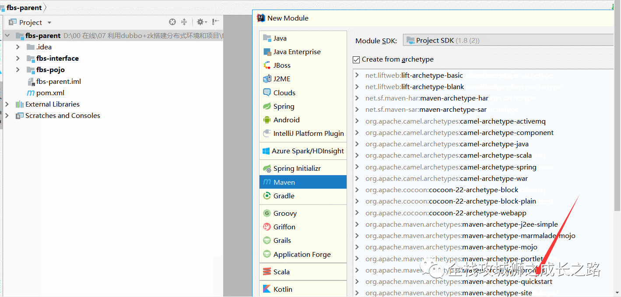Open the Module SDK dropdown

(508, 40)
